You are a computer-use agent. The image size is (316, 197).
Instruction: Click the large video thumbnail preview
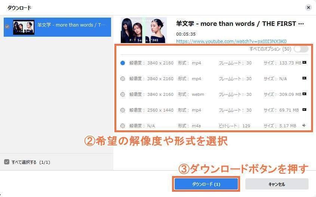(x=144, y=30)
